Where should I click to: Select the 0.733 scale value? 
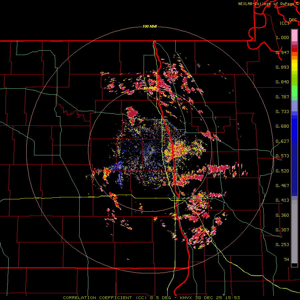[x=282, y=112]
